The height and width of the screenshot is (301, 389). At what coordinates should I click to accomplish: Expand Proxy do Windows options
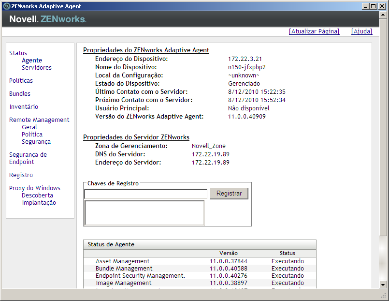[34, 188]
